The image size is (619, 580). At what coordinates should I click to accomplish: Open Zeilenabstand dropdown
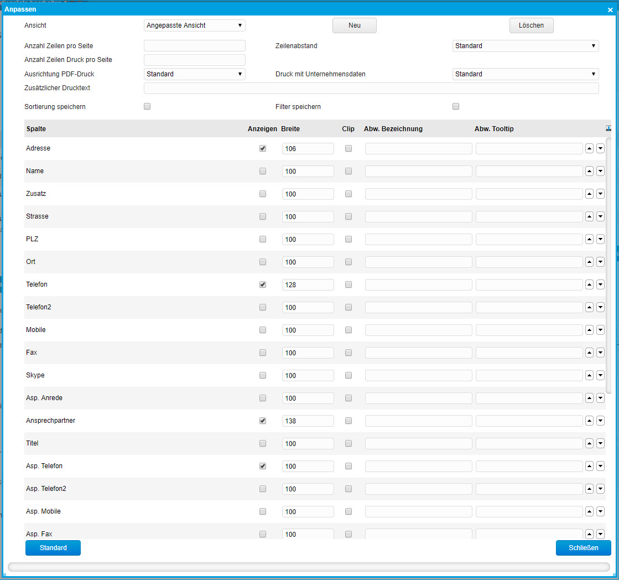[x=525, y=46]
